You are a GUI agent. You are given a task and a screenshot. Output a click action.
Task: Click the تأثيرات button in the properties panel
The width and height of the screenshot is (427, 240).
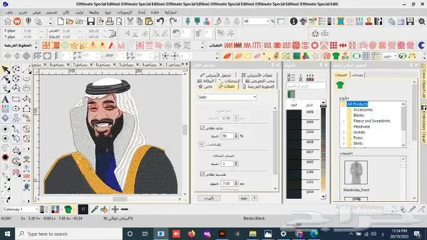[209, 198]
